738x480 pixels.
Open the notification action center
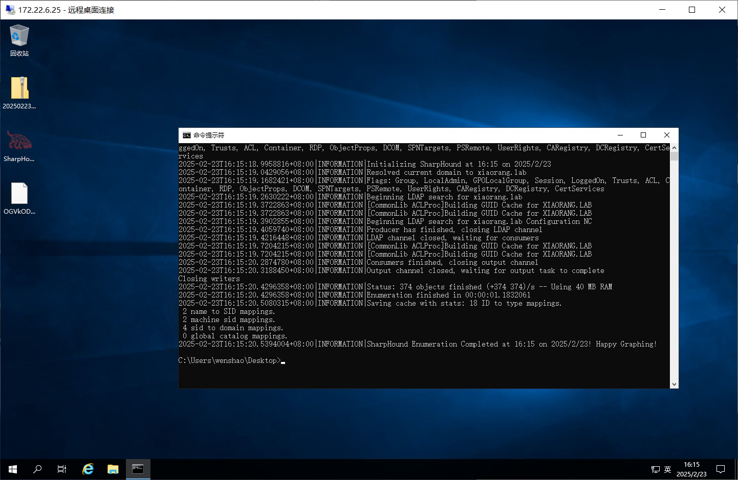[721, 469]
